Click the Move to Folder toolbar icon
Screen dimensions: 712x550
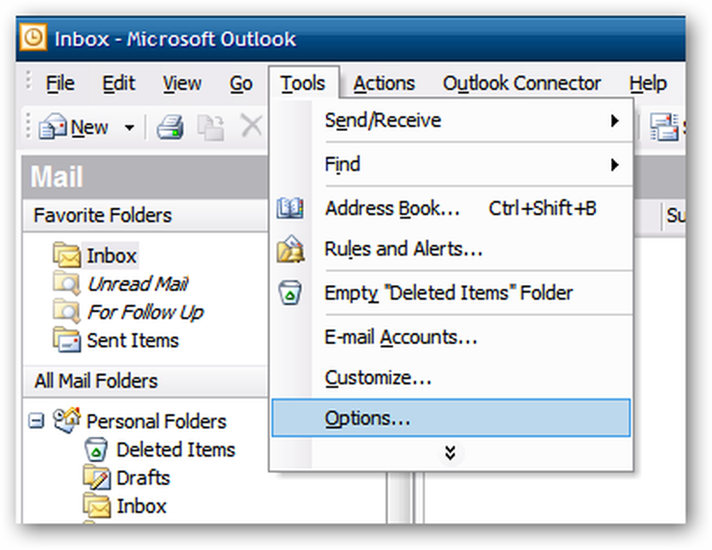[211, 127]
